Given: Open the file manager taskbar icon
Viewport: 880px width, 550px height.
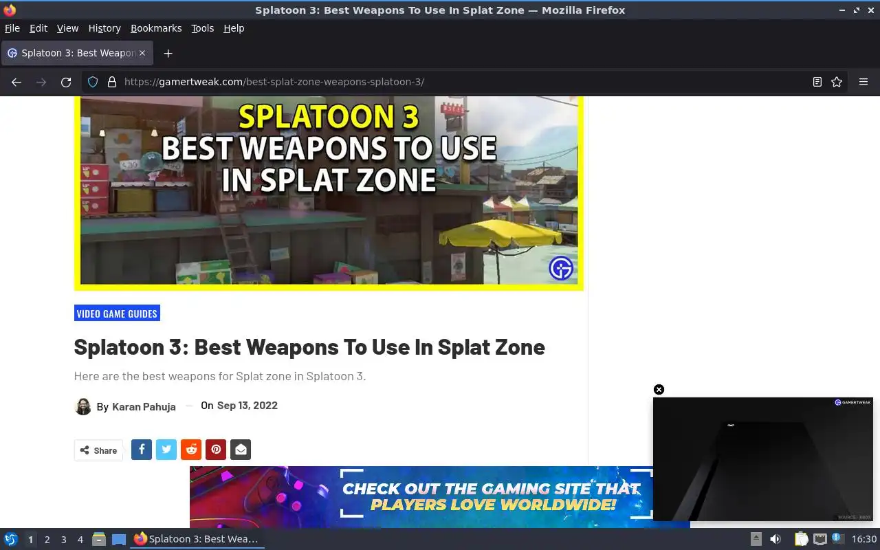Looking at the screenshot, I should 99,539.
